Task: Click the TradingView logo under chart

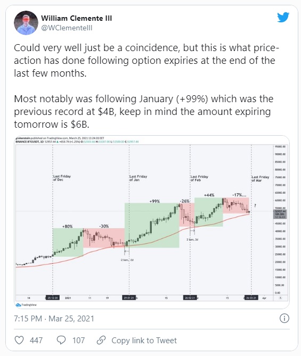Action: click(x=26, y=305)
